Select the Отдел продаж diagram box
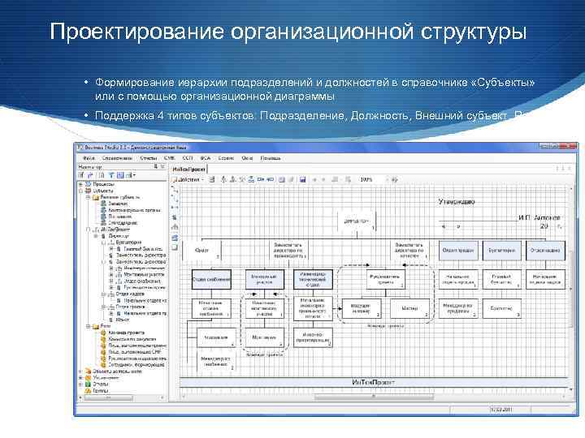Screen dimensions: 585x438 coord(458,251)
